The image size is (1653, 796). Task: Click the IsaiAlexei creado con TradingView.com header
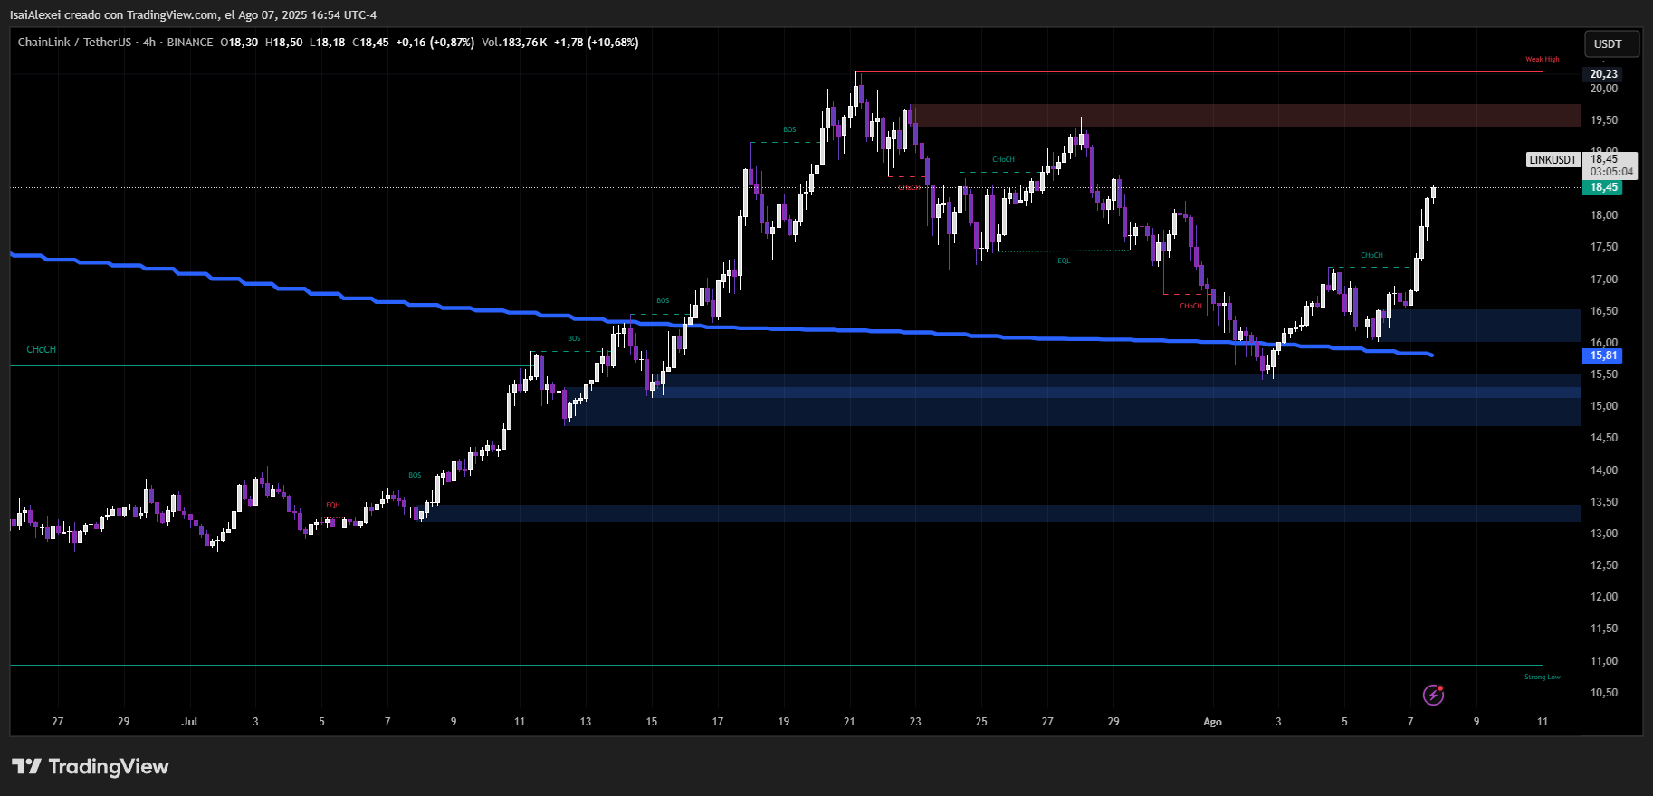coord(193,15)
